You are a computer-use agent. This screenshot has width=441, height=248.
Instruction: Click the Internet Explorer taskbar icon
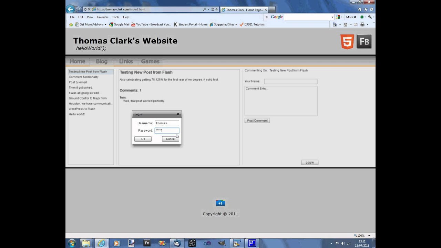click(x=101, y=243)
